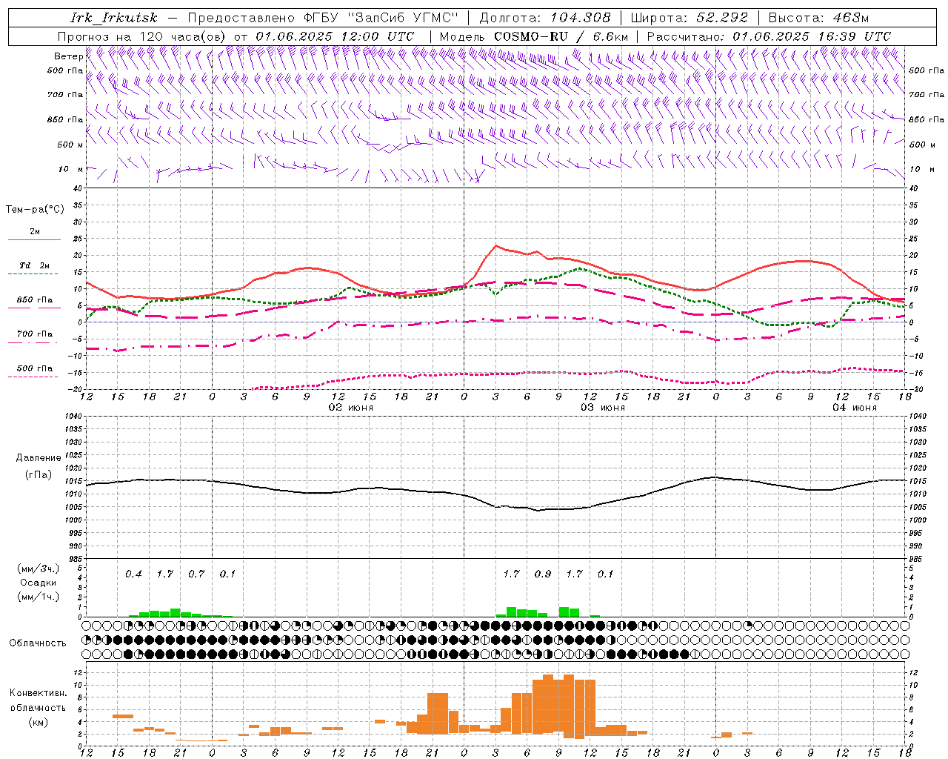
Task: Click the 'Высота: 463м' elevation value
Action: (818, 18)
